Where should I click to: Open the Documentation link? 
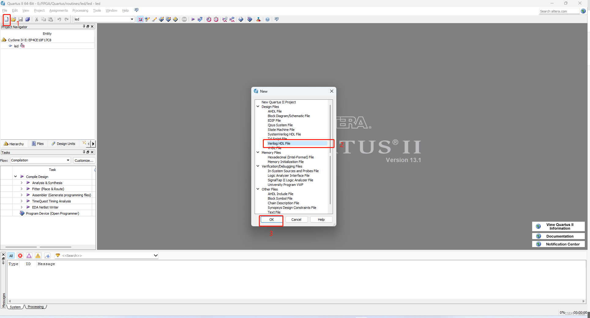pos(558,236)
